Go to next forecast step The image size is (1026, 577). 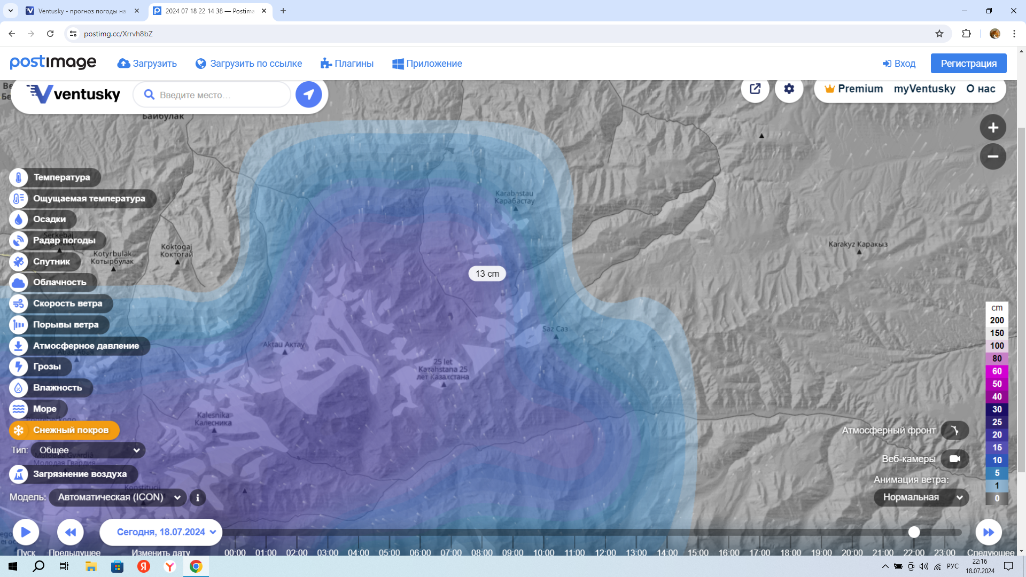989,532
